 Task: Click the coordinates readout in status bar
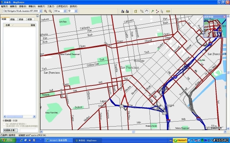point(32,135)
